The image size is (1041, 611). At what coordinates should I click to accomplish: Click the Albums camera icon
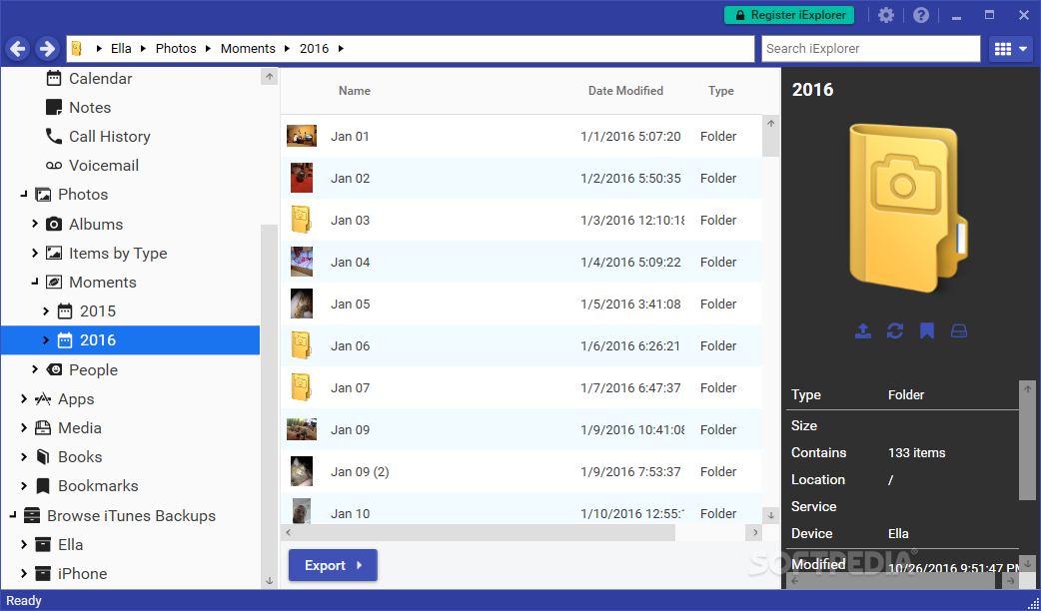(54, 225)
